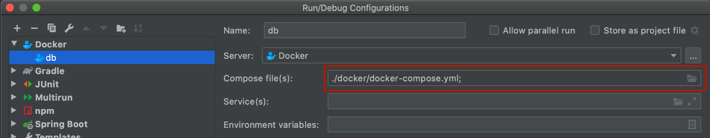Expand the Services field editor
This screenshot has height=138, width=710.
coord(692,101)
